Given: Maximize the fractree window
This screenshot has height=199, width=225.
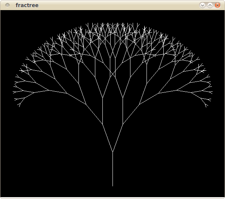Looking at the screenshot, I should [210, 5].
